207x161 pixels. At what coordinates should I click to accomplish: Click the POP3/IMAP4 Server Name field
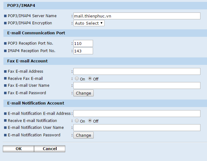coord(136,16)
